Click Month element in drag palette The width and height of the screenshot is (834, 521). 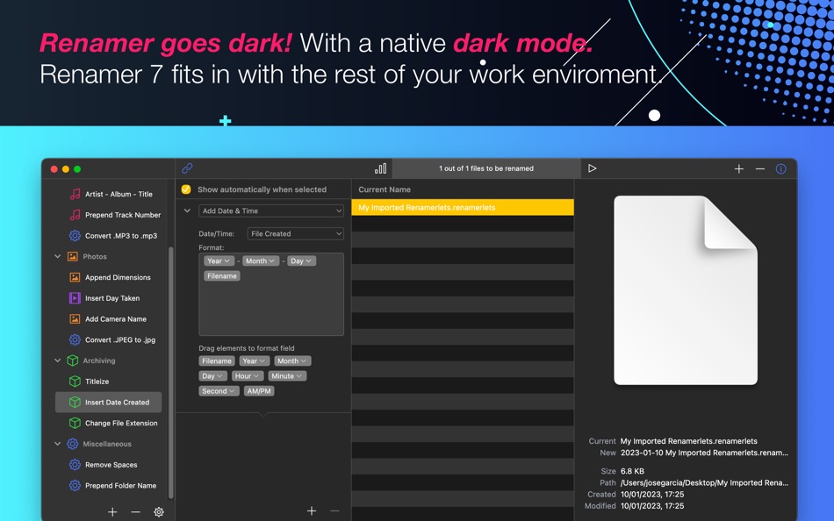(292, 361)
